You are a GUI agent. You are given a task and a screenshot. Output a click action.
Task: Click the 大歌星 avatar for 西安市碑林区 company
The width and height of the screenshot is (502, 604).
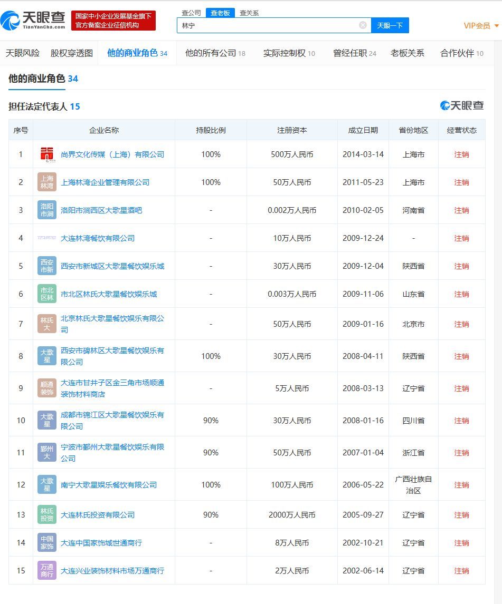47,356
